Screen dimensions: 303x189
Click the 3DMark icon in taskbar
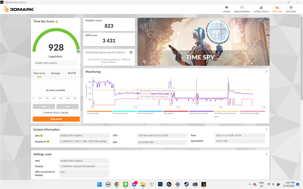pos(204,184)
